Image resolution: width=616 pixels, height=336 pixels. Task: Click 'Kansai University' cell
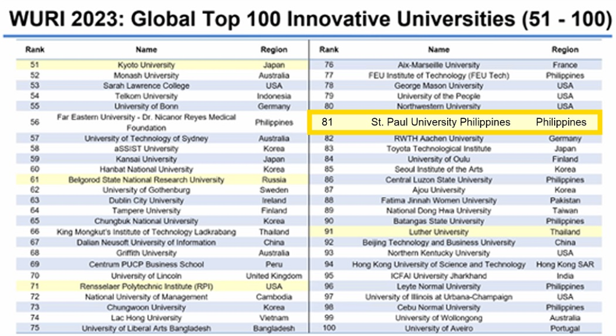coord(146,159)
